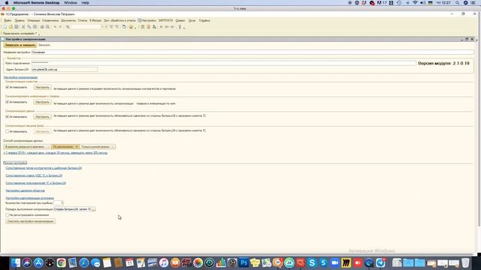Check Не регистрировать изменения checkbox
The height and width of the screenshot is (270, 481).
click(7, 215)
